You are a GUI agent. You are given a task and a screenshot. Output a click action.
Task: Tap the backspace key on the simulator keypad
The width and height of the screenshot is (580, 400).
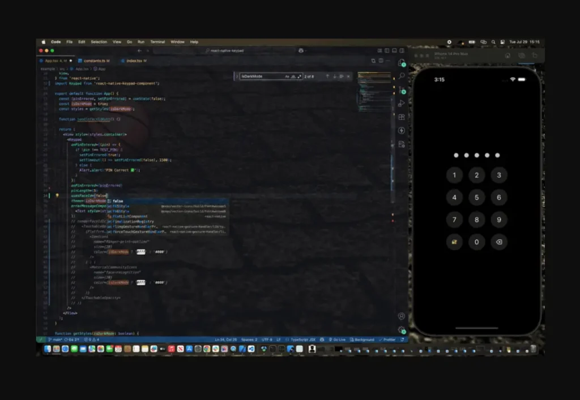[499, 242]
